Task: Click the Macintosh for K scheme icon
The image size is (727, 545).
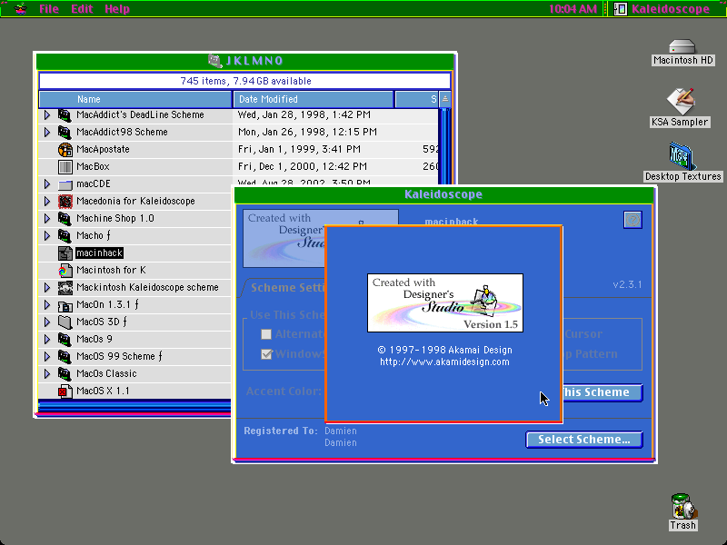Action: [65, 270]
